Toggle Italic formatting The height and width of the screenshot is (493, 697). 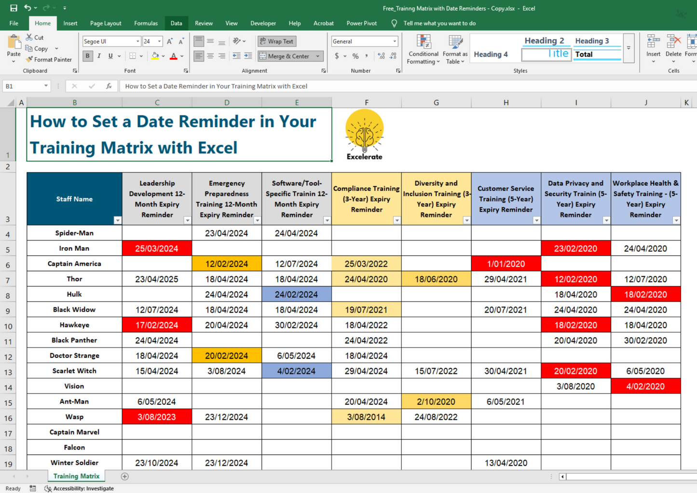click(99, 56)
